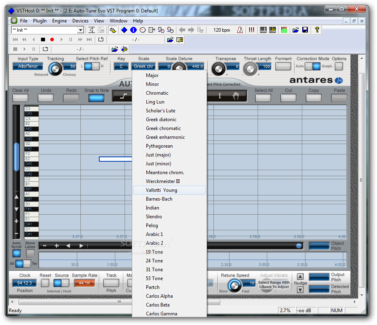Open the Key dropdown showing C

(x=121, y=66)
